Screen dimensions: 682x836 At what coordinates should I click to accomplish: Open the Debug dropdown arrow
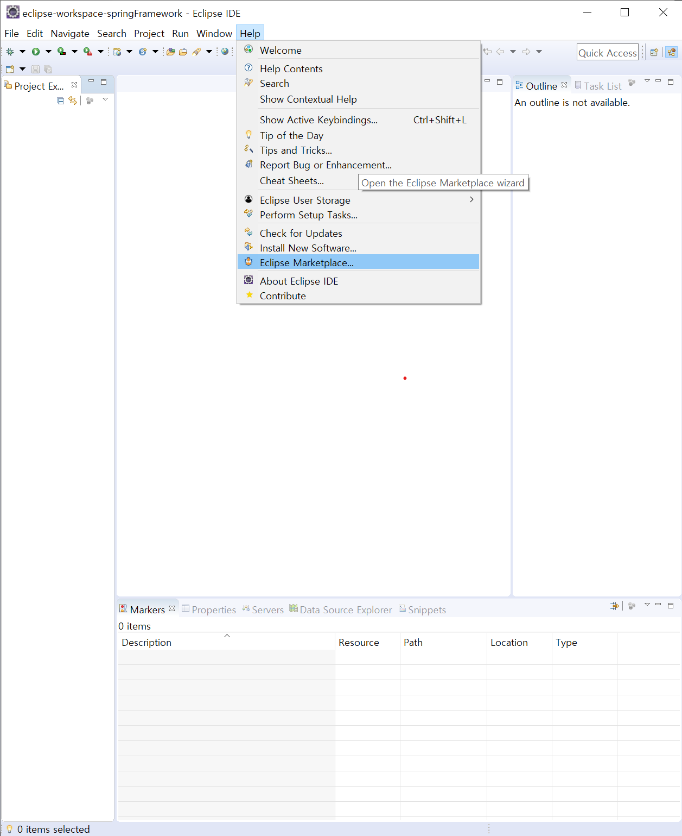(x=22, y=52)
